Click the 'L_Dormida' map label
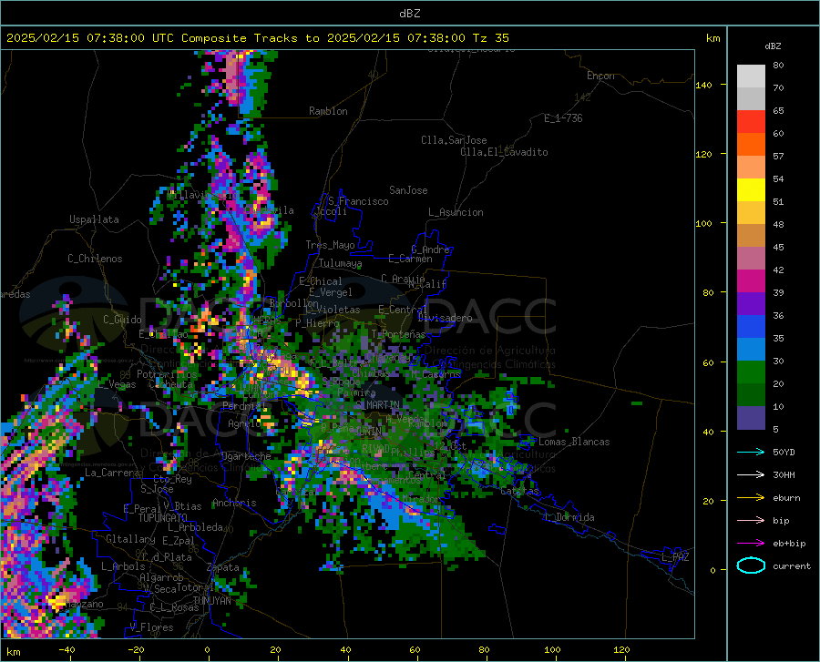The width and height of the screenshot is (820, 662). pos(570,517)
